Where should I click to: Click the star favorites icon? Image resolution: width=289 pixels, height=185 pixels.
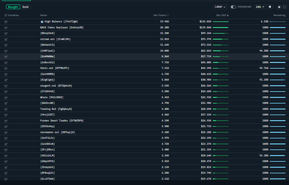[279, 7]
